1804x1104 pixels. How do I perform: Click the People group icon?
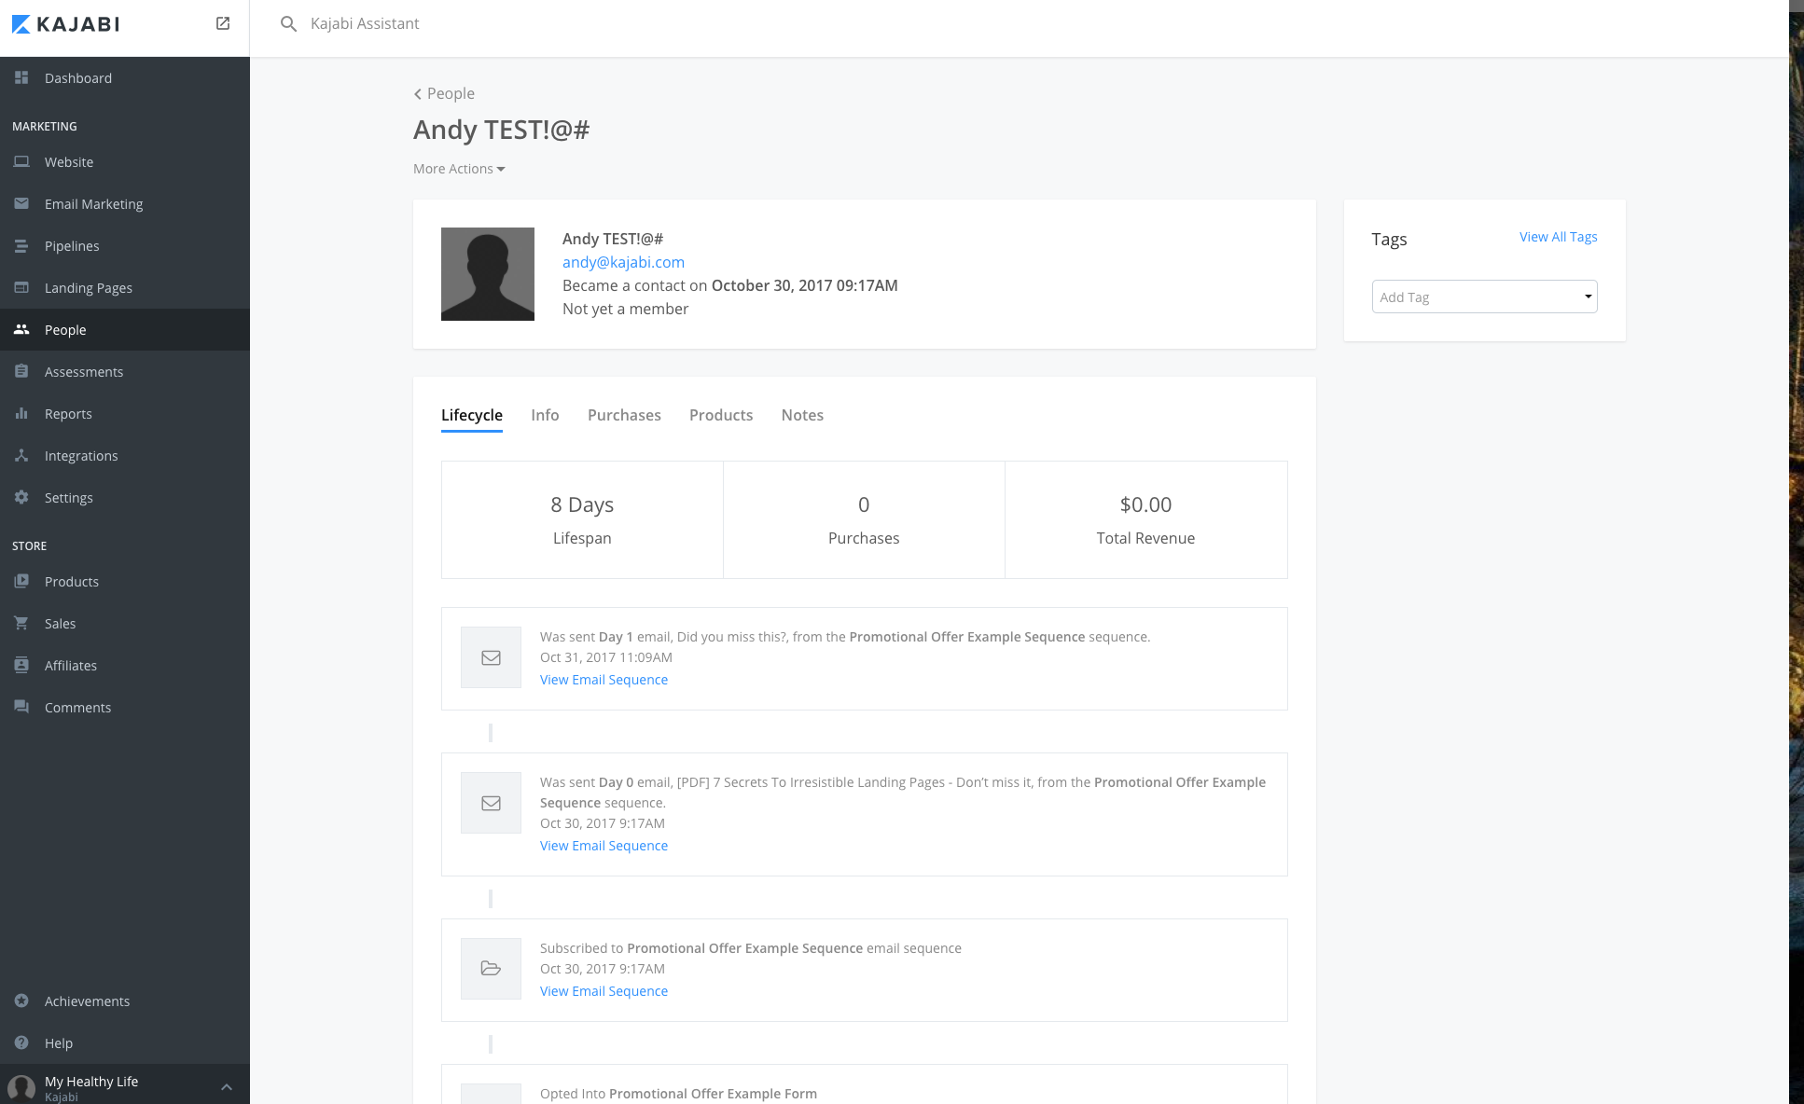point(21,329)
